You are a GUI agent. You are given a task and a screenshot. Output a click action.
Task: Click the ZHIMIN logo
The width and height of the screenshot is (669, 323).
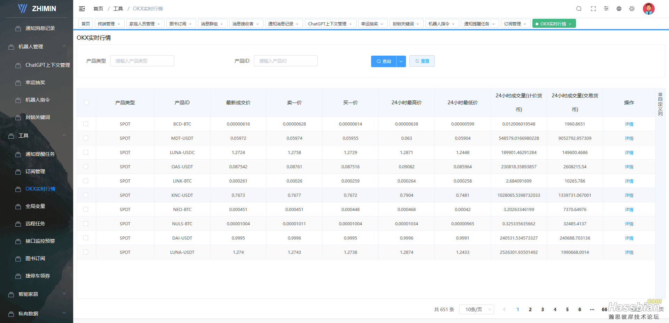click(x=37, y=9)
